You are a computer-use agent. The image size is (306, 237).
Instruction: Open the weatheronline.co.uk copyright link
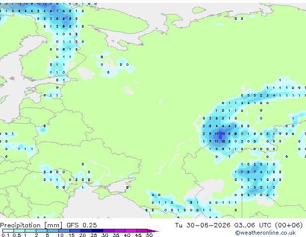pos(265,233)
